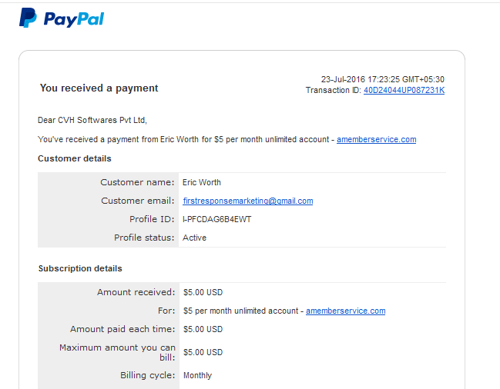Click the Monthly billing cycle value

tap(197, 375)
